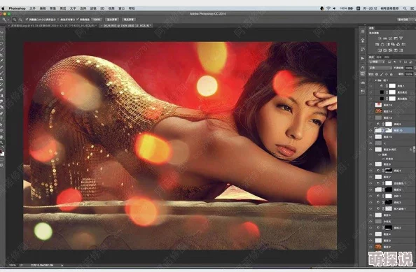Open the 图像 menu
416x272 pixels.
(x=53, y=8)
